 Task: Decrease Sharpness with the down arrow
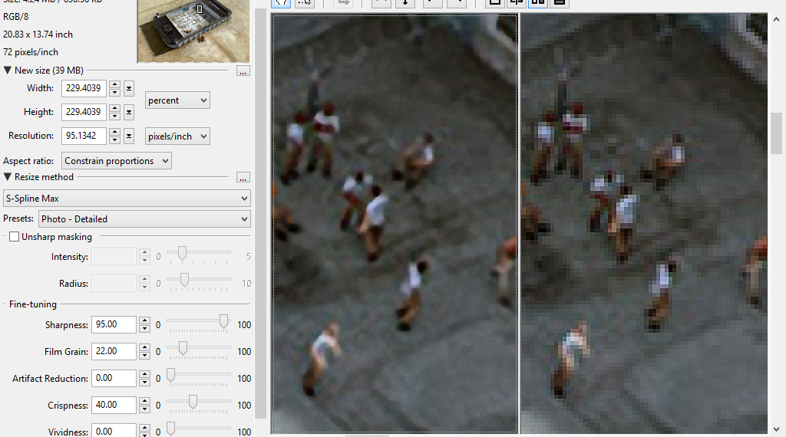(x=144, y=328)
